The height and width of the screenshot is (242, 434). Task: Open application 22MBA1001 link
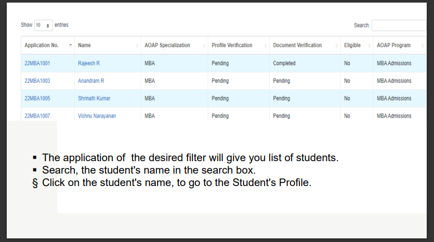coord(37,63)
